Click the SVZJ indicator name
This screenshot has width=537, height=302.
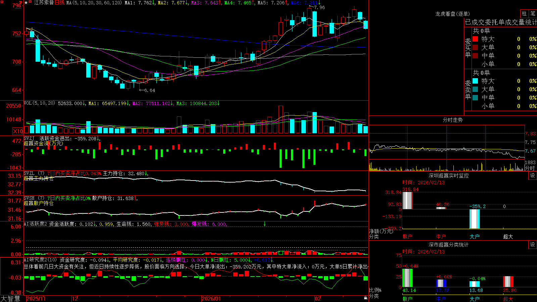coord(29,138)
